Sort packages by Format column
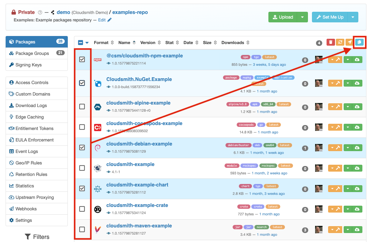 pos(104,43)
